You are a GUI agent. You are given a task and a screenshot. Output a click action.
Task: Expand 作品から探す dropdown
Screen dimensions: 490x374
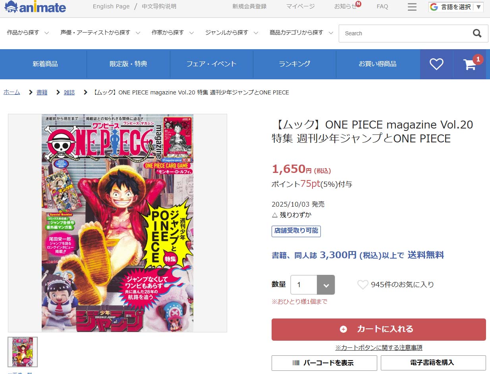pos(28,33)
